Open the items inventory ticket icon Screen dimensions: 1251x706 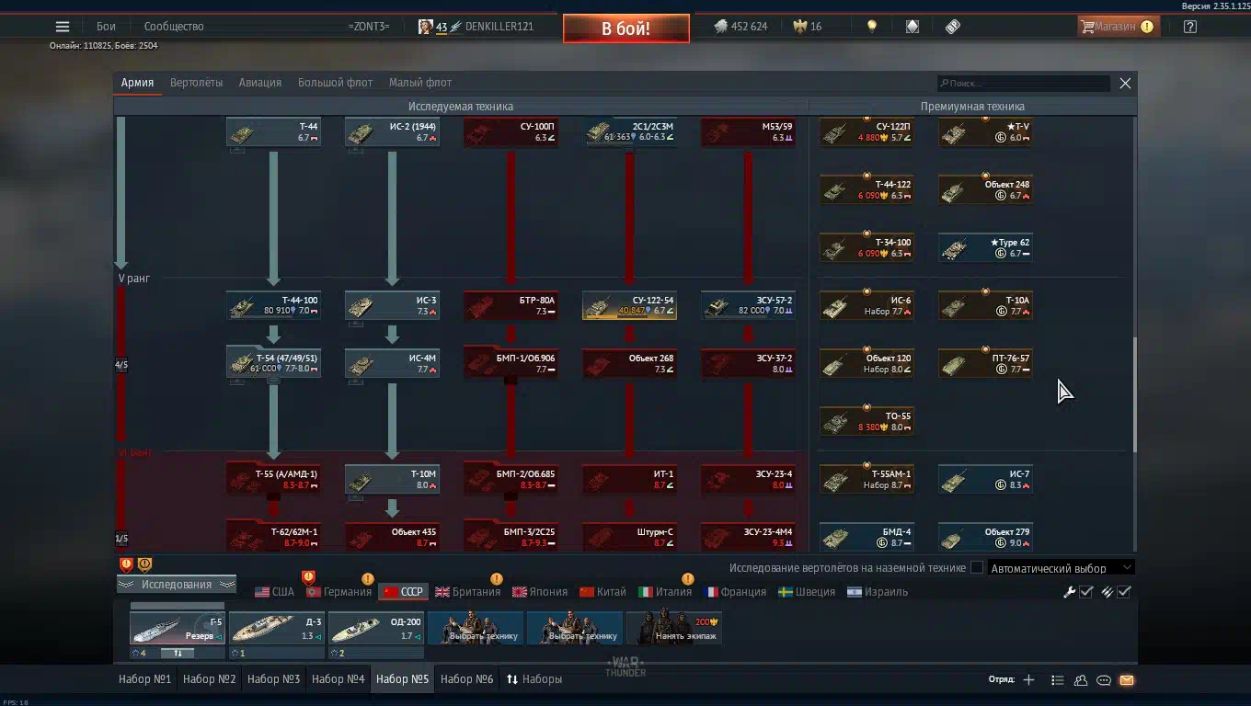pyautogui.click(x=953, y=27)
